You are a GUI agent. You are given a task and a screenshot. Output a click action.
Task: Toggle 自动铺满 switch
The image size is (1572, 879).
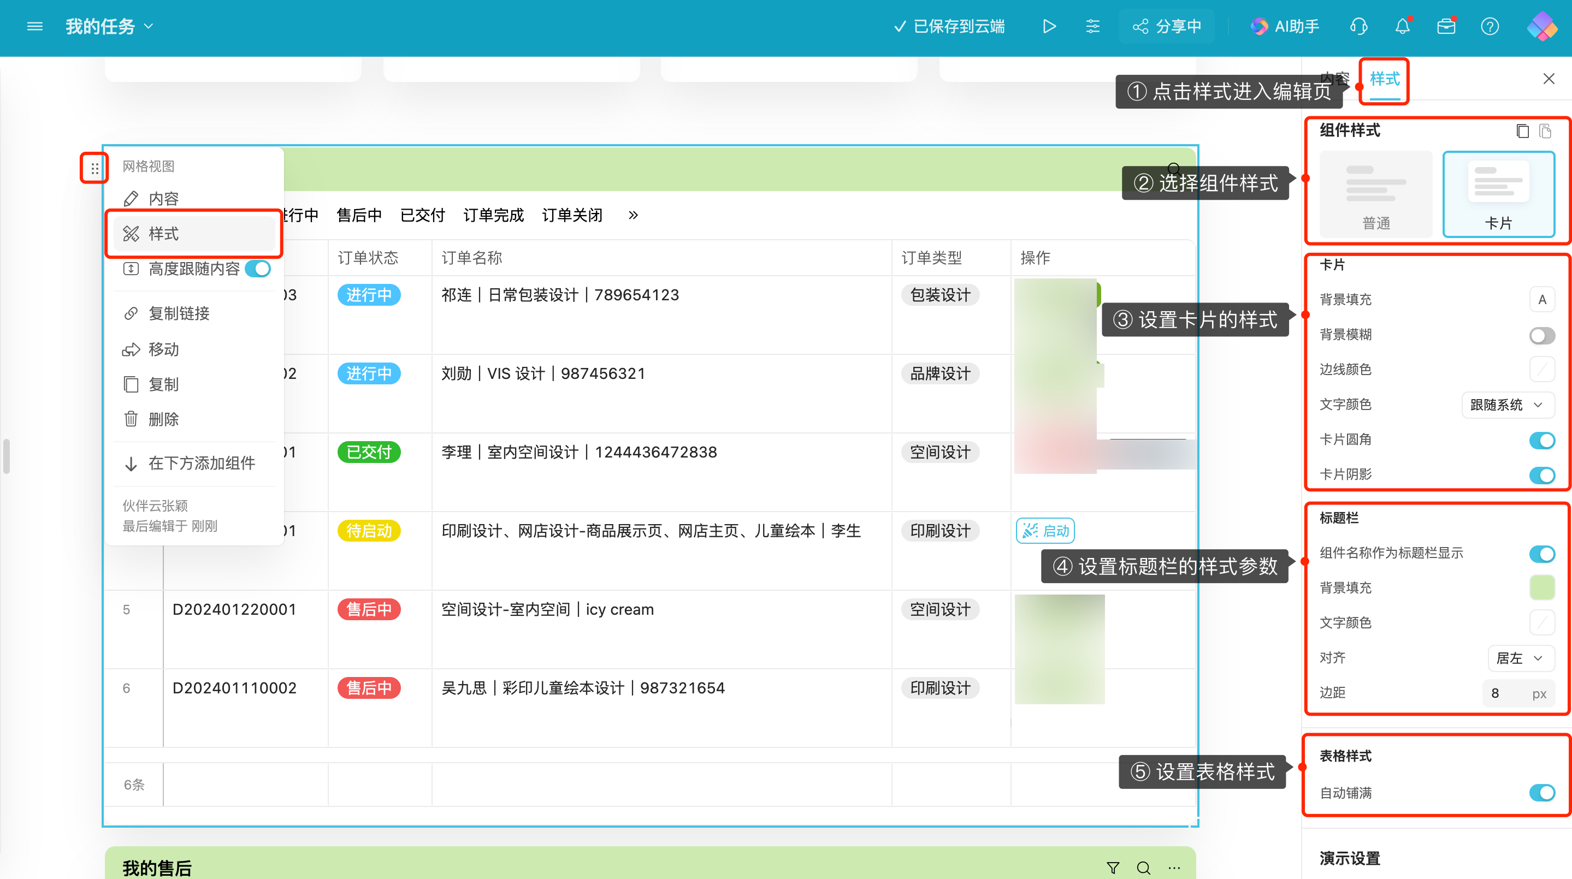[x=1542, y=792]
